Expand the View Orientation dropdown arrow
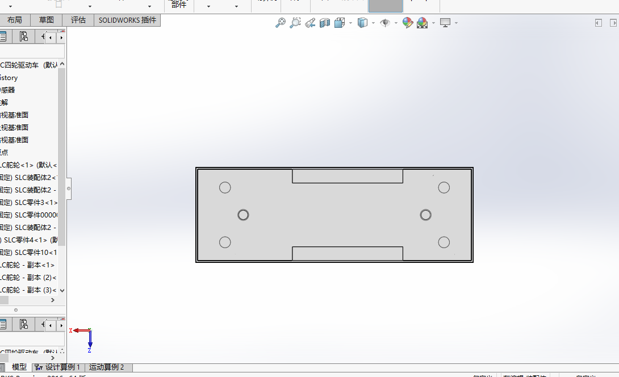Viewport: 619px width, 377px height. click(x=350, y=23)
